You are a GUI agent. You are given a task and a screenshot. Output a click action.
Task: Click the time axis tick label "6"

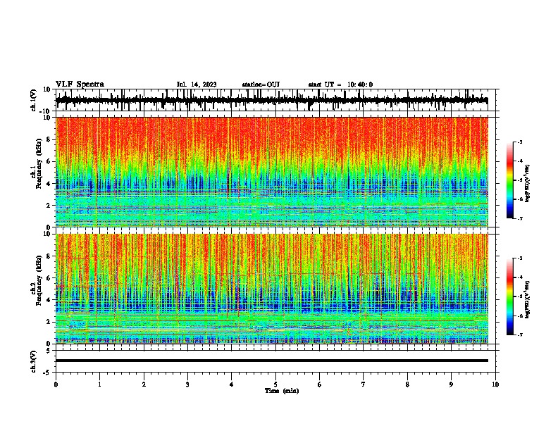(320, 385)
